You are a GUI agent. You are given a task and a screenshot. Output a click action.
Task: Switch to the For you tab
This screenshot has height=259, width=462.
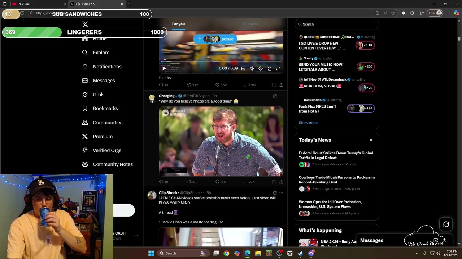click(x=178, y=24)
